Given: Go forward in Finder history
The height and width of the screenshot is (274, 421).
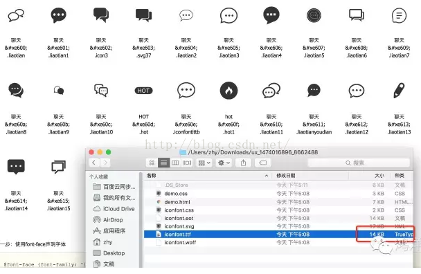Looking at the screenshot, I should (105, 163).
